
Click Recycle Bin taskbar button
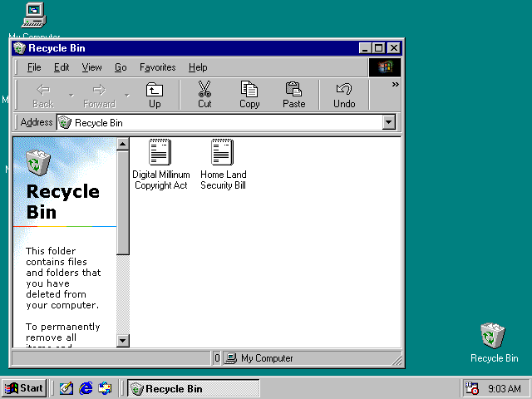[194, 388]
